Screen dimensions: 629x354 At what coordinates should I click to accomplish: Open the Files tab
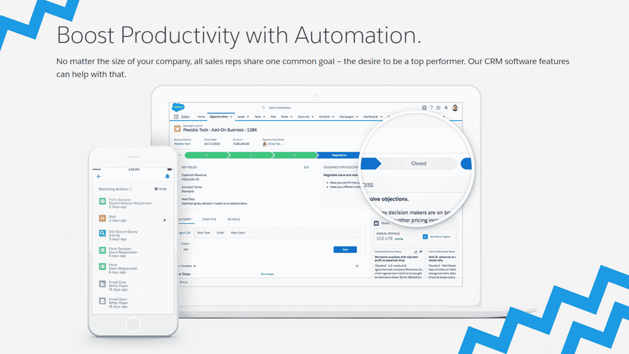(273, 117)
